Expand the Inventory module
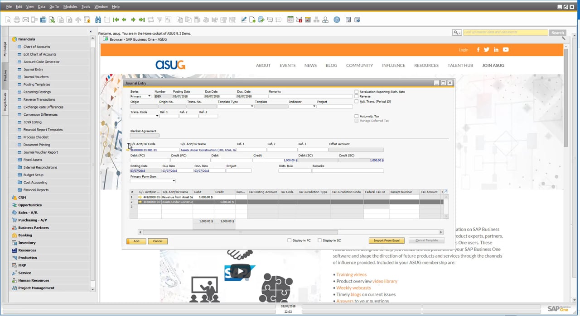 point(27,243)
